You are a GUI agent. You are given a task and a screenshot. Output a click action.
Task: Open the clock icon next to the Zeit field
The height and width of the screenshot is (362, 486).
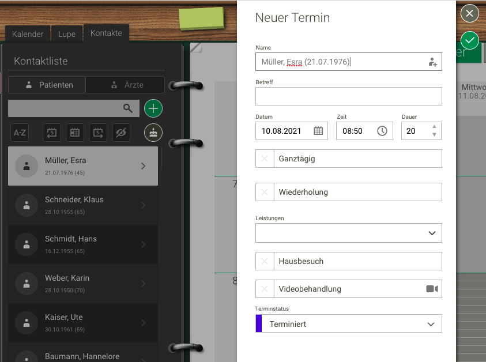382,131
